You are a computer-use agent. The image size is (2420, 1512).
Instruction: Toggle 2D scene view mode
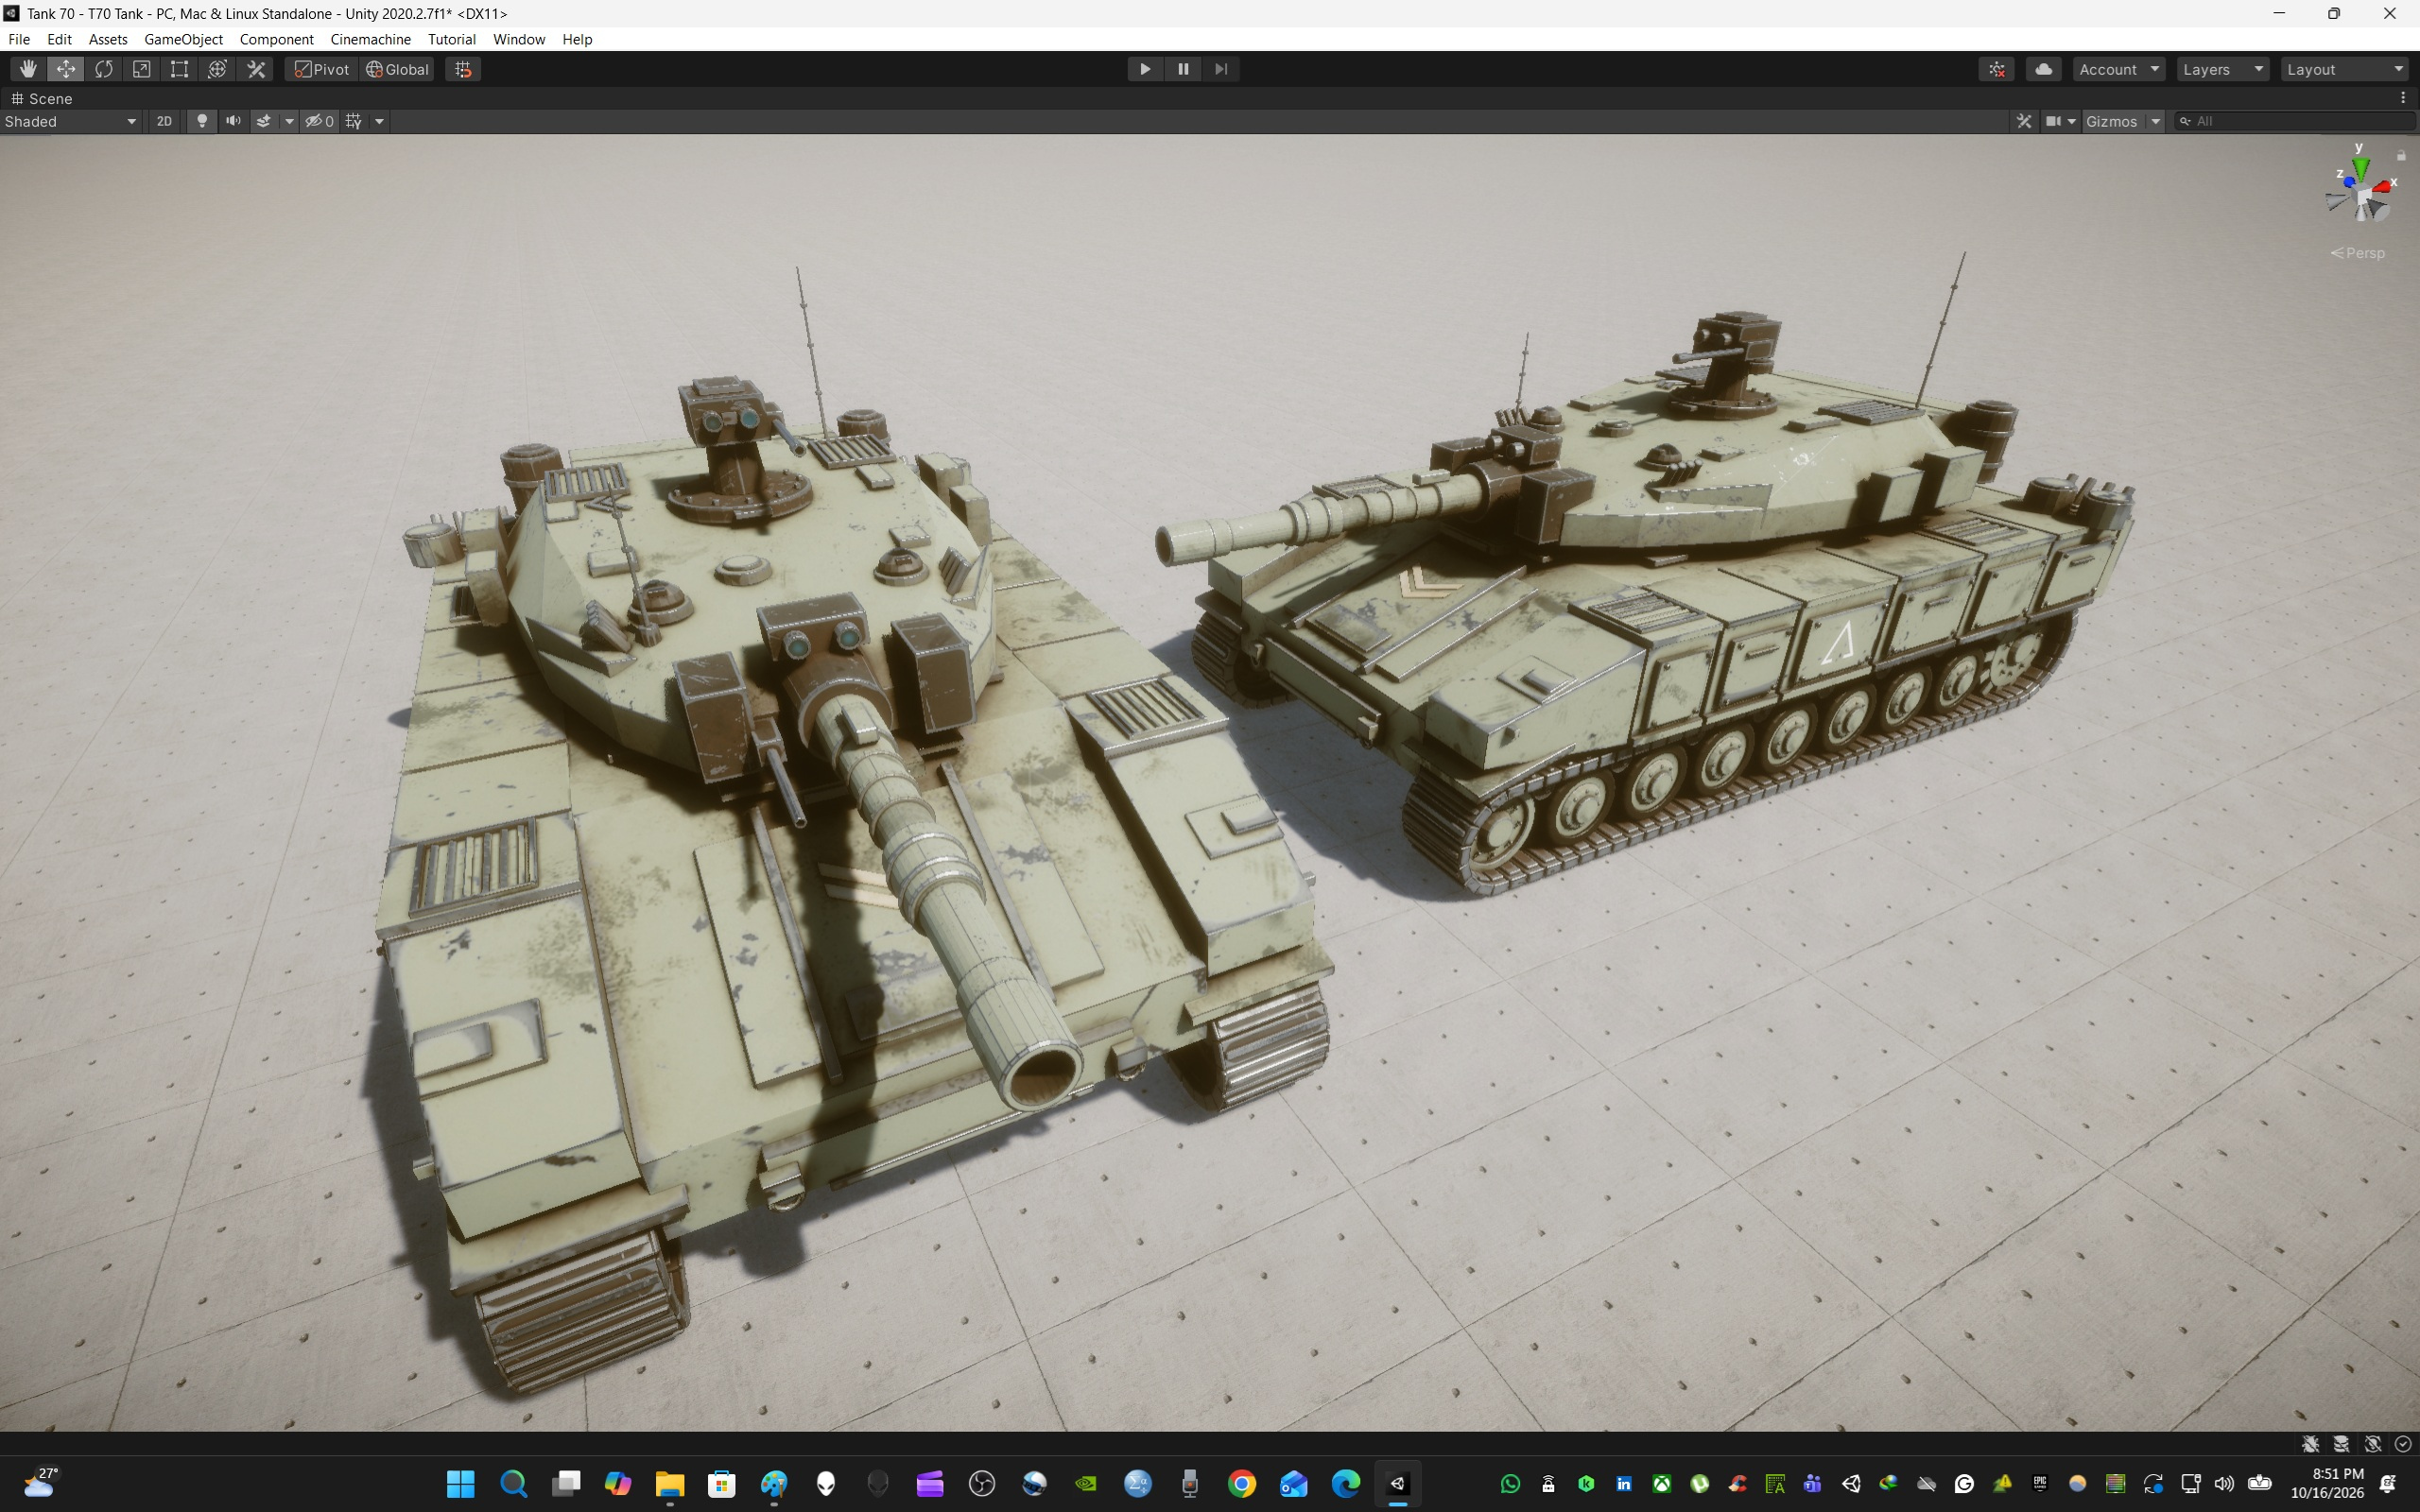[164, 121]
